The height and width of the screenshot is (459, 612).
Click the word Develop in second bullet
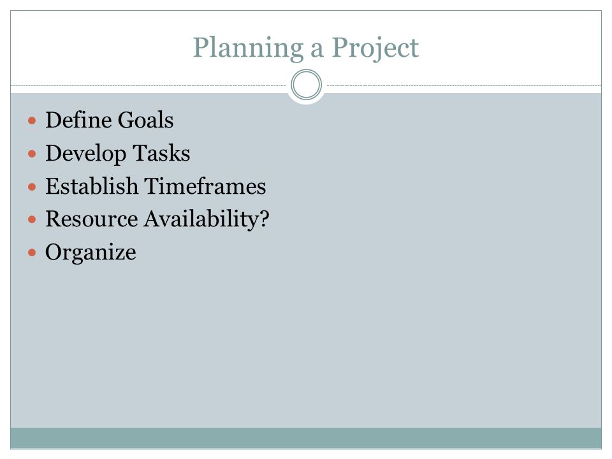[x=86, y=154]
